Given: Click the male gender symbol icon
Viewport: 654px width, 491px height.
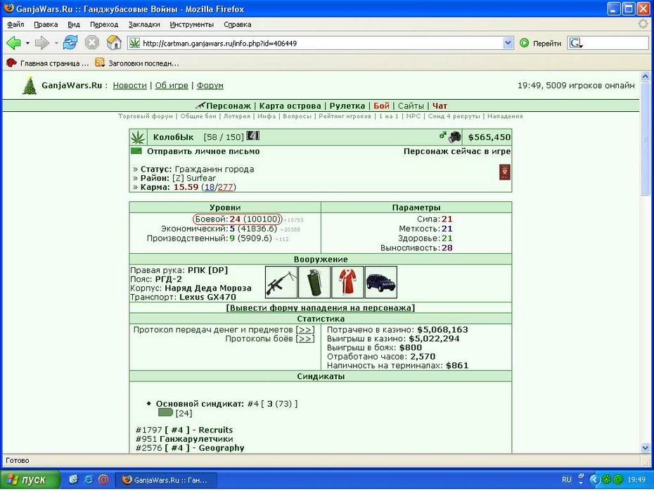Looking at the screenshot, I should tap(442, 135).
